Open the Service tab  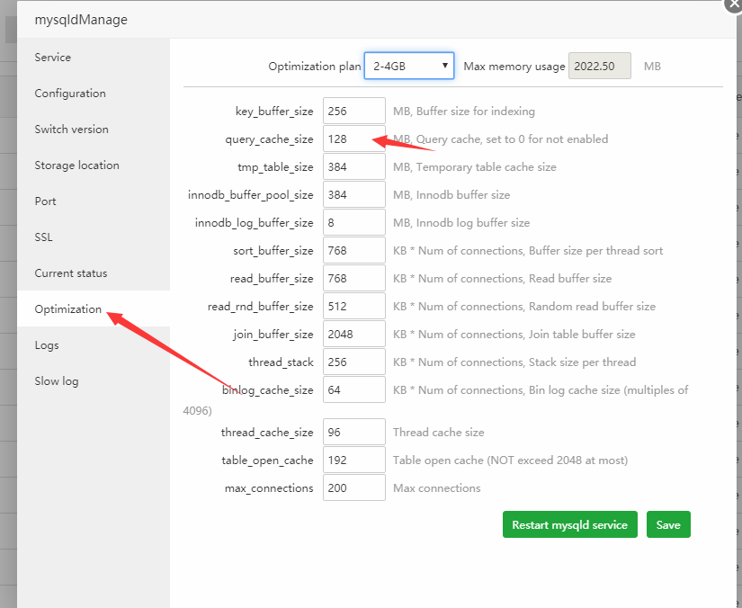click(x=53, y=58)
